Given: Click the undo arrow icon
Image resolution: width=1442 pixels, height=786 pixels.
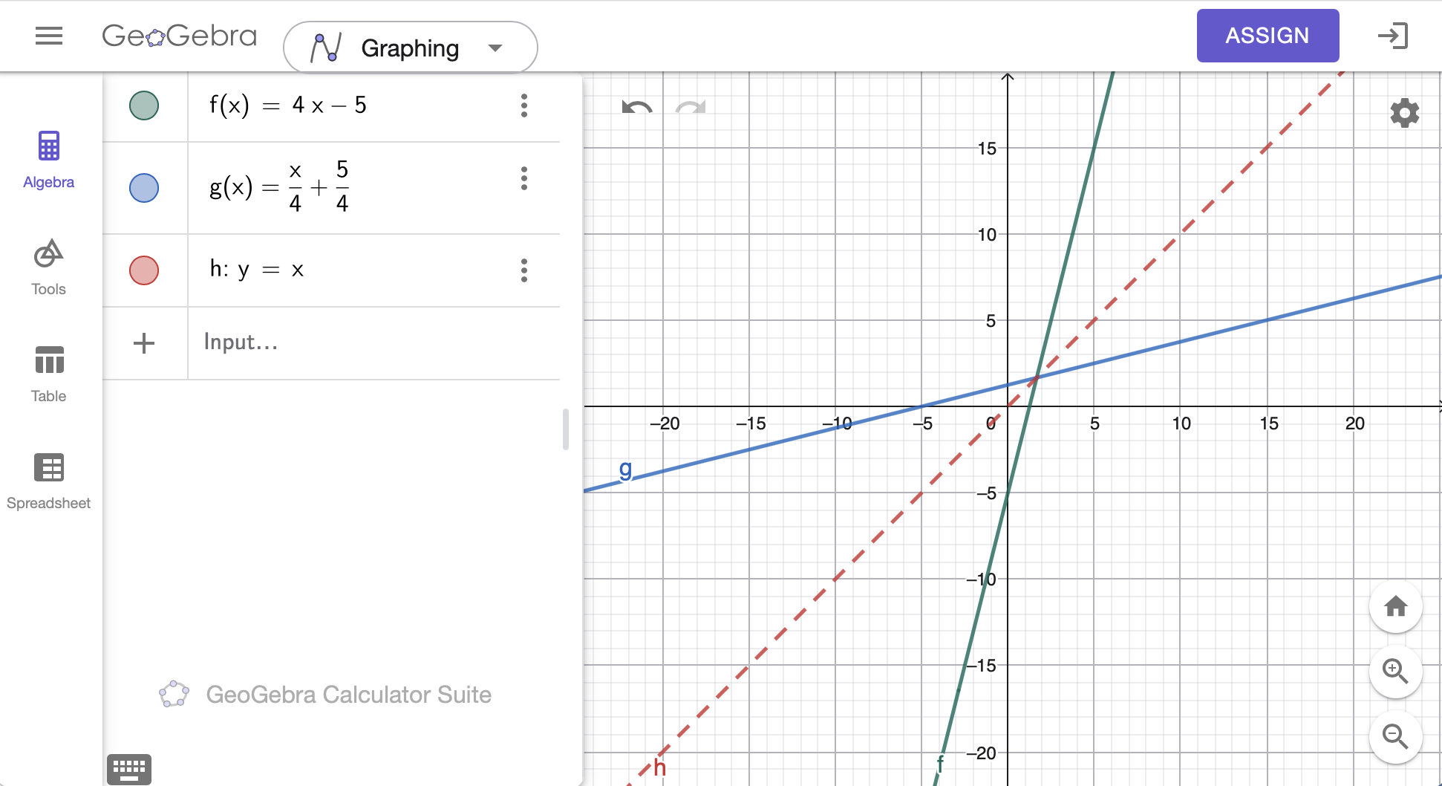Looking at the screenshot, I should pos(636,108).
